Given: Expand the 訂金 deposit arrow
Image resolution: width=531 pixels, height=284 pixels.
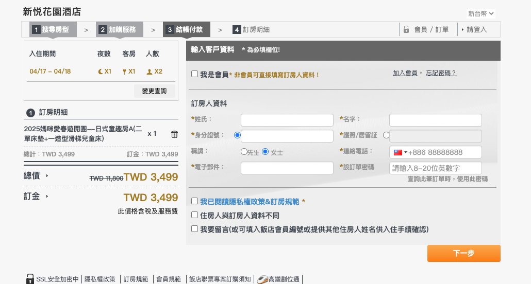Looking at the screenshot, I should (x=47, y=196).
